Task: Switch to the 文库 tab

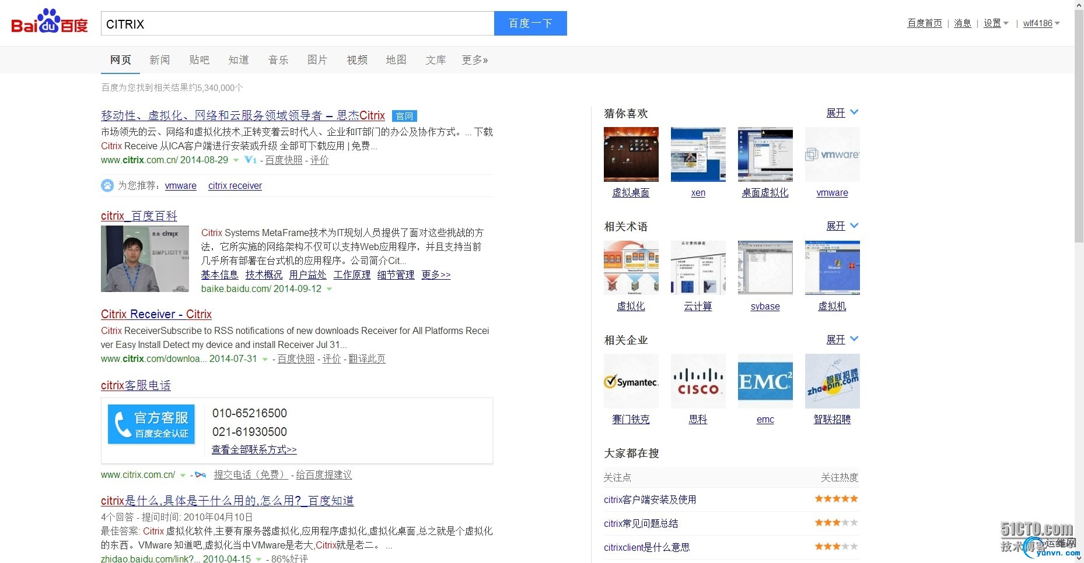Action: [436, 59]
